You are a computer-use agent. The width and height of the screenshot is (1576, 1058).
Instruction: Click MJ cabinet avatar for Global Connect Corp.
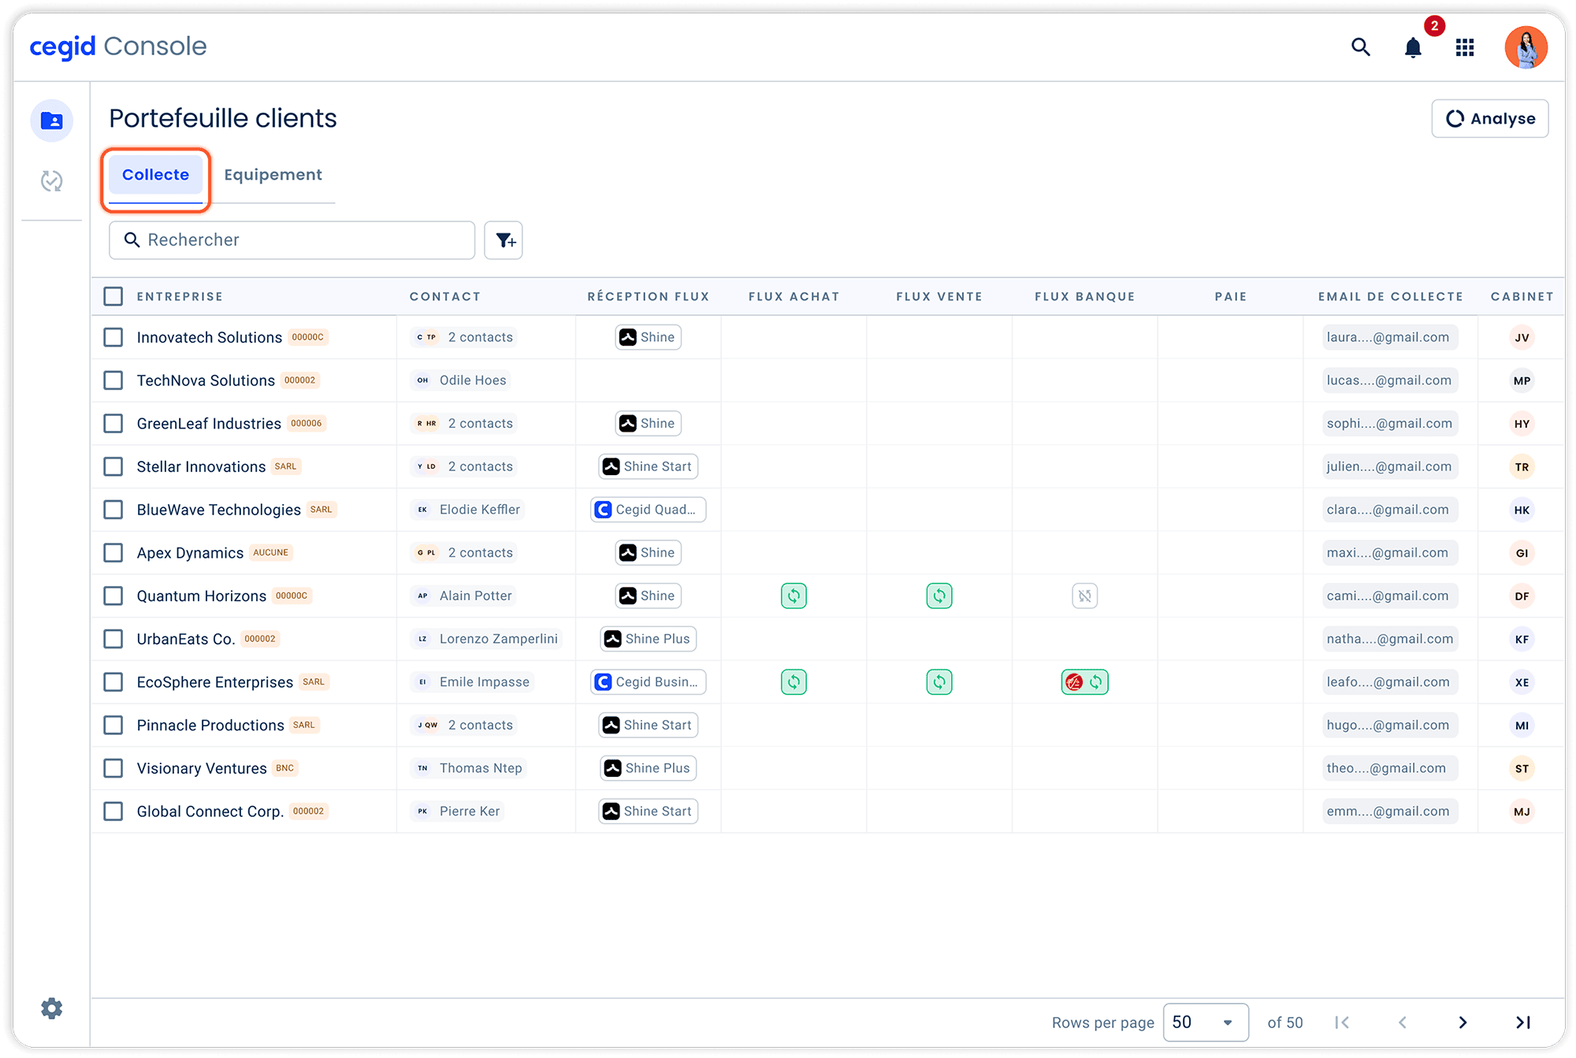(x=1522, y=811)
